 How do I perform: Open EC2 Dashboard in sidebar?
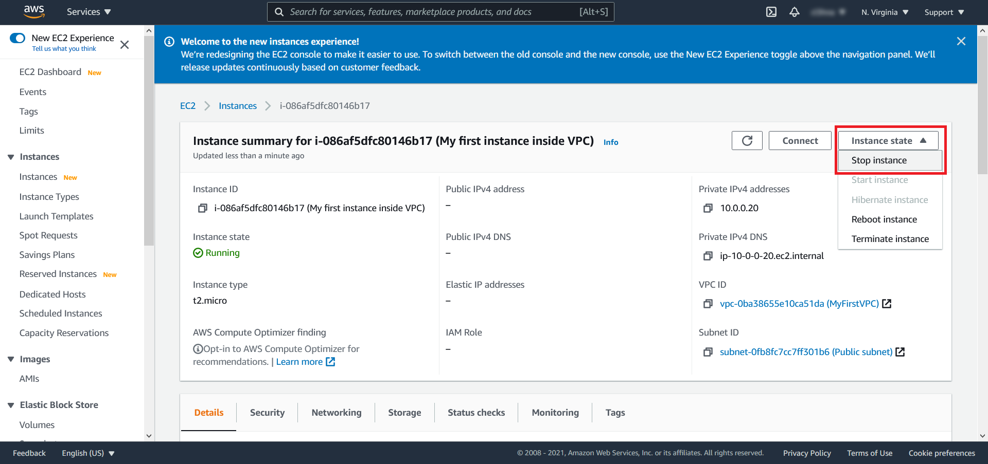(50, 72)
